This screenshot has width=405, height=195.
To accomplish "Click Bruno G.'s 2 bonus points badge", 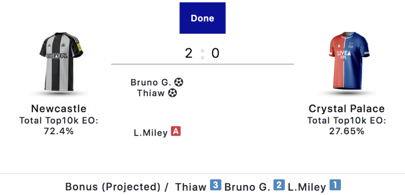I will click(x=279, y=185).
